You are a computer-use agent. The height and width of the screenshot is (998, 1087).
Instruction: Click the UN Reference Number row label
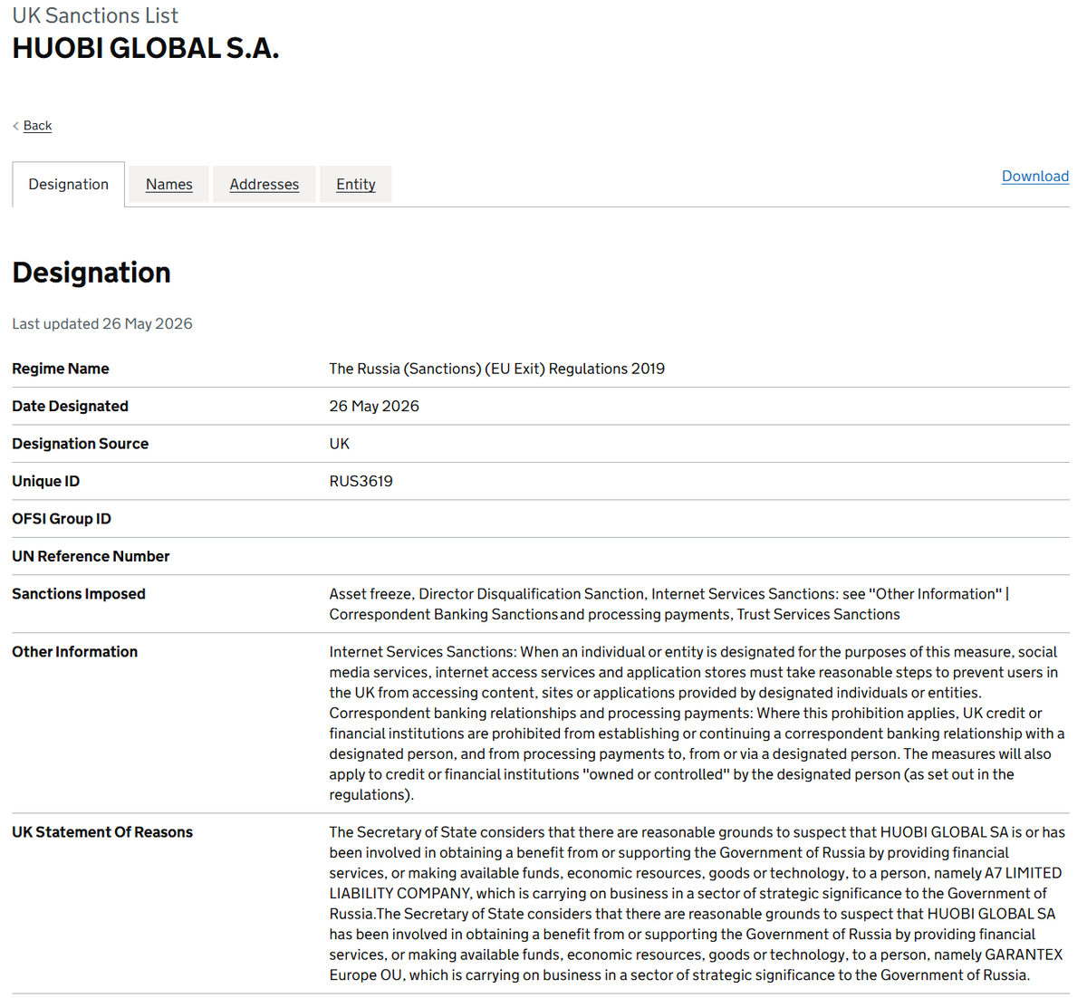(91, 556)
